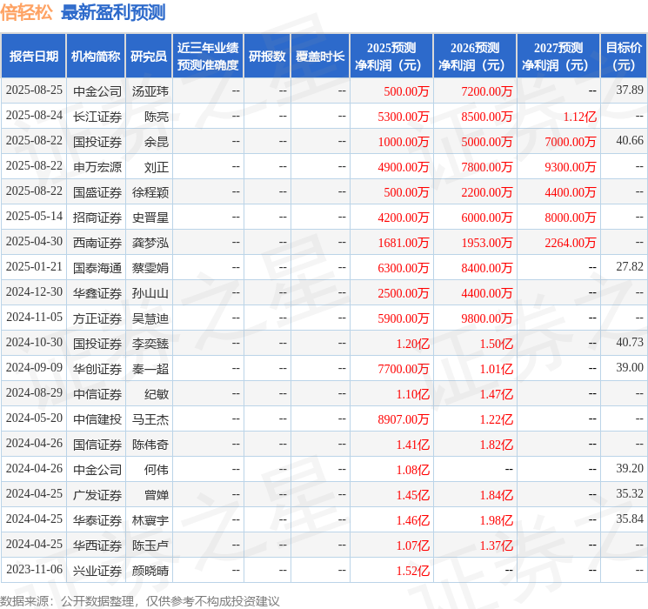
Task: Select the 2027预测净利润 column header
Action: pos(558,57)
